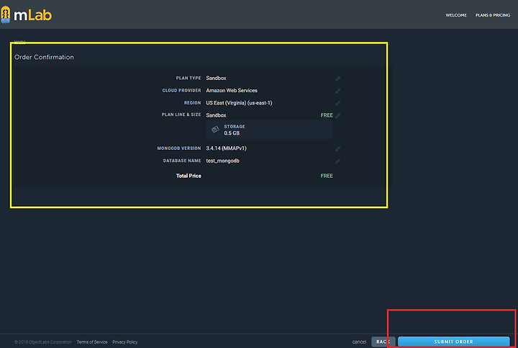Click the FREE label beside Plan Line Sandbox
The height and width of the screenshot is (348, 518).
(327, 115)
